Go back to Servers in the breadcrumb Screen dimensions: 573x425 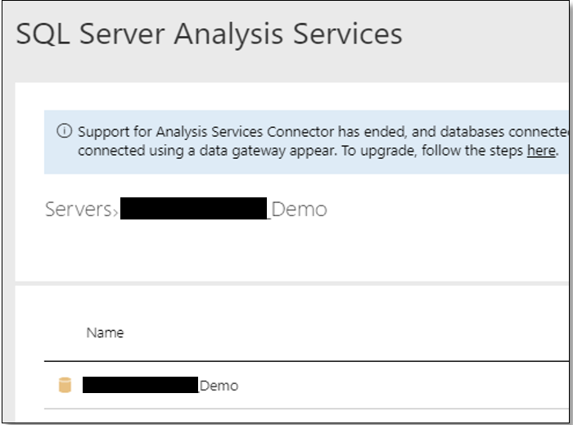[79, 210]
